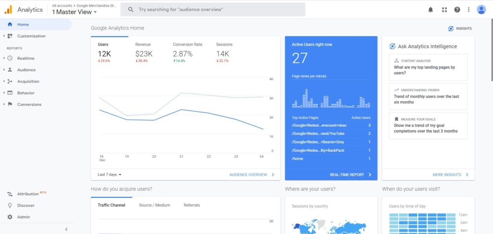
Task: Click the page views per minute bar chart
Action: [x=331, y=98]
